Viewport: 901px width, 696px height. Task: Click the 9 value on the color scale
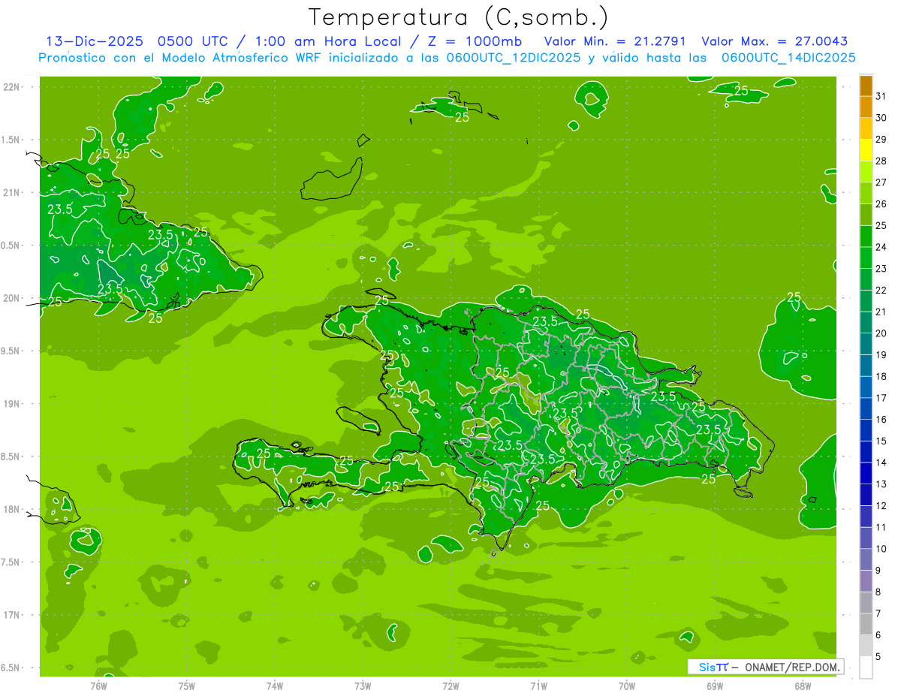pyautogui.click(x=878, y=571)
